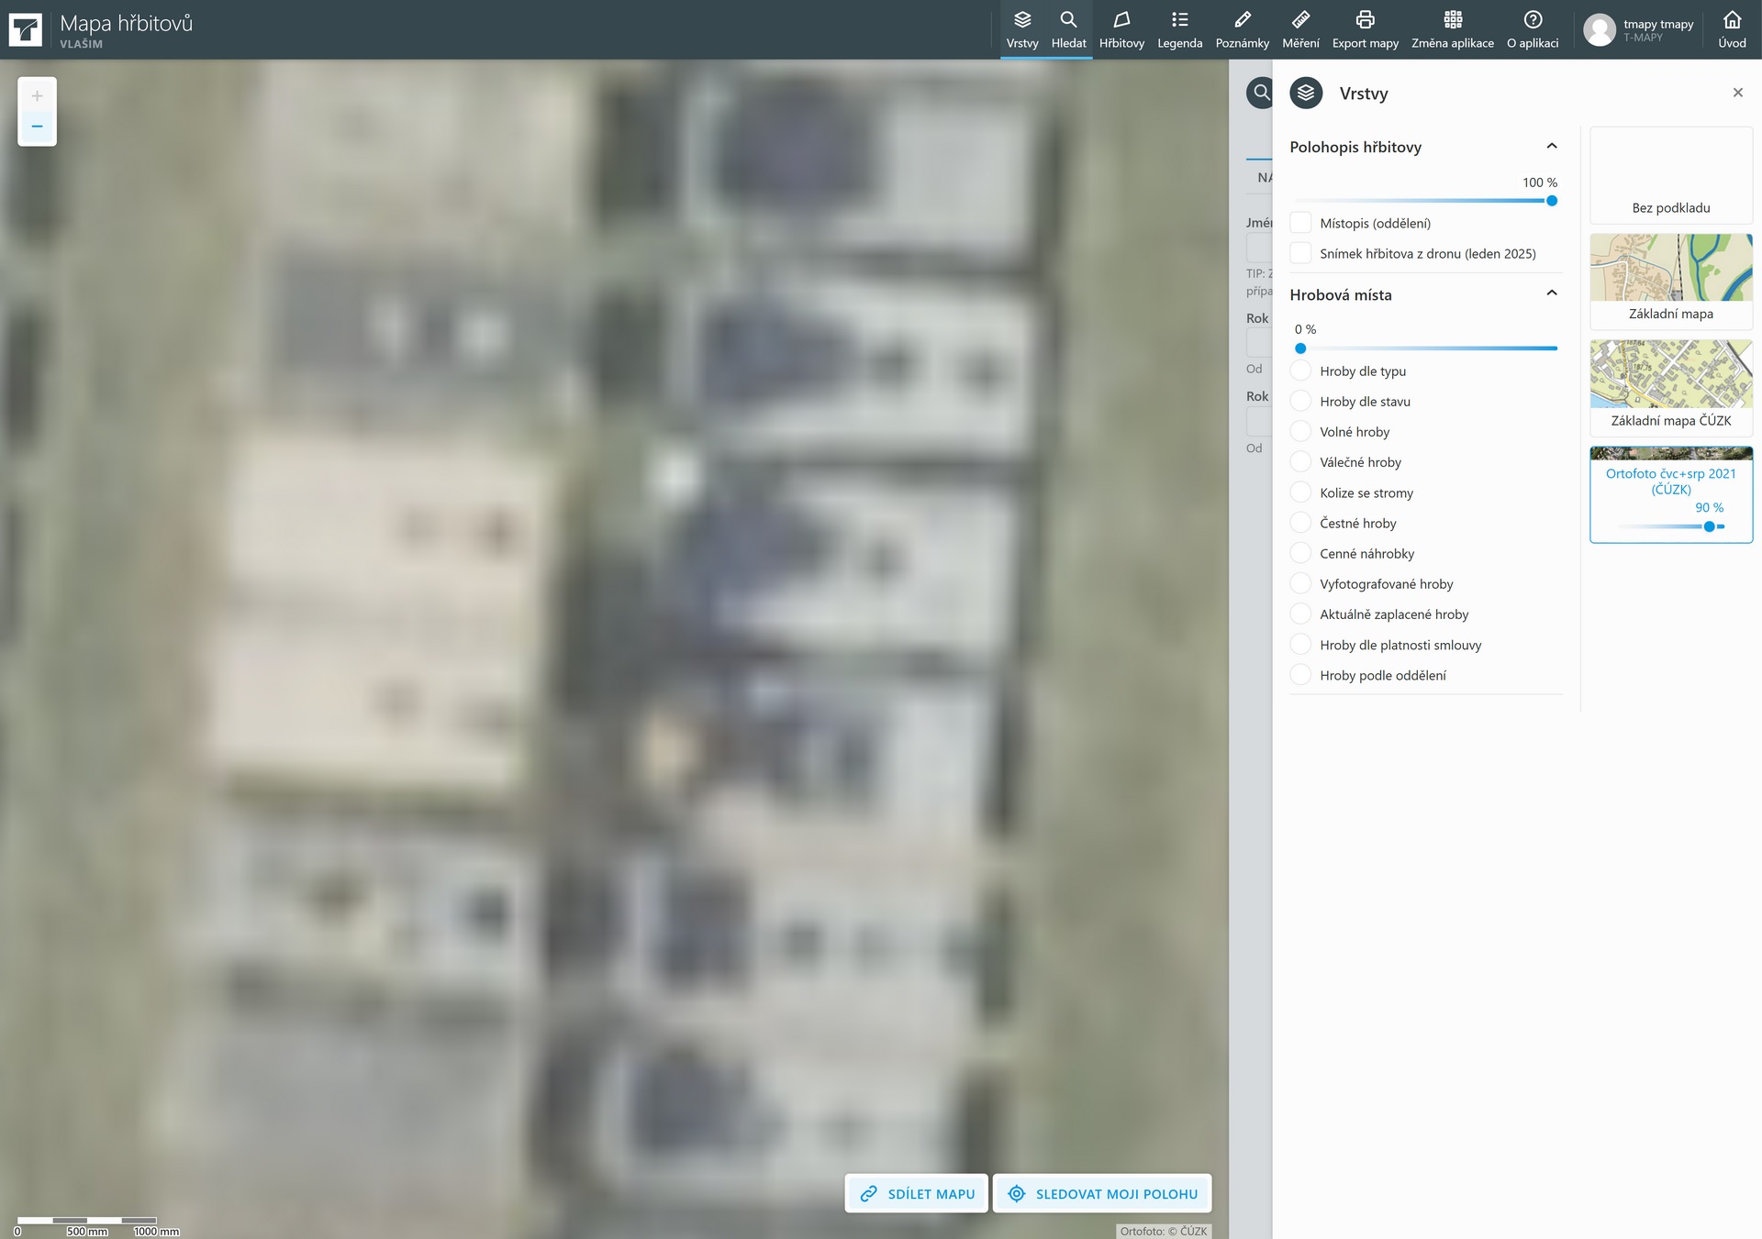Viewport: 1762px width, 1239px height.
Task: Collapse the Hrobová místa section
Action: pyautogui.click(x=1552, y=293)
